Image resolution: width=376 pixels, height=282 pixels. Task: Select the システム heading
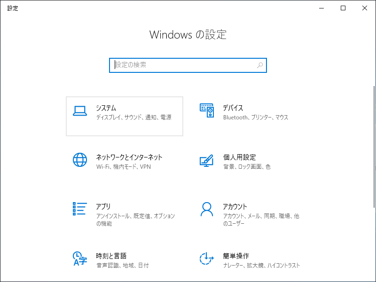(x=106, y=108)
